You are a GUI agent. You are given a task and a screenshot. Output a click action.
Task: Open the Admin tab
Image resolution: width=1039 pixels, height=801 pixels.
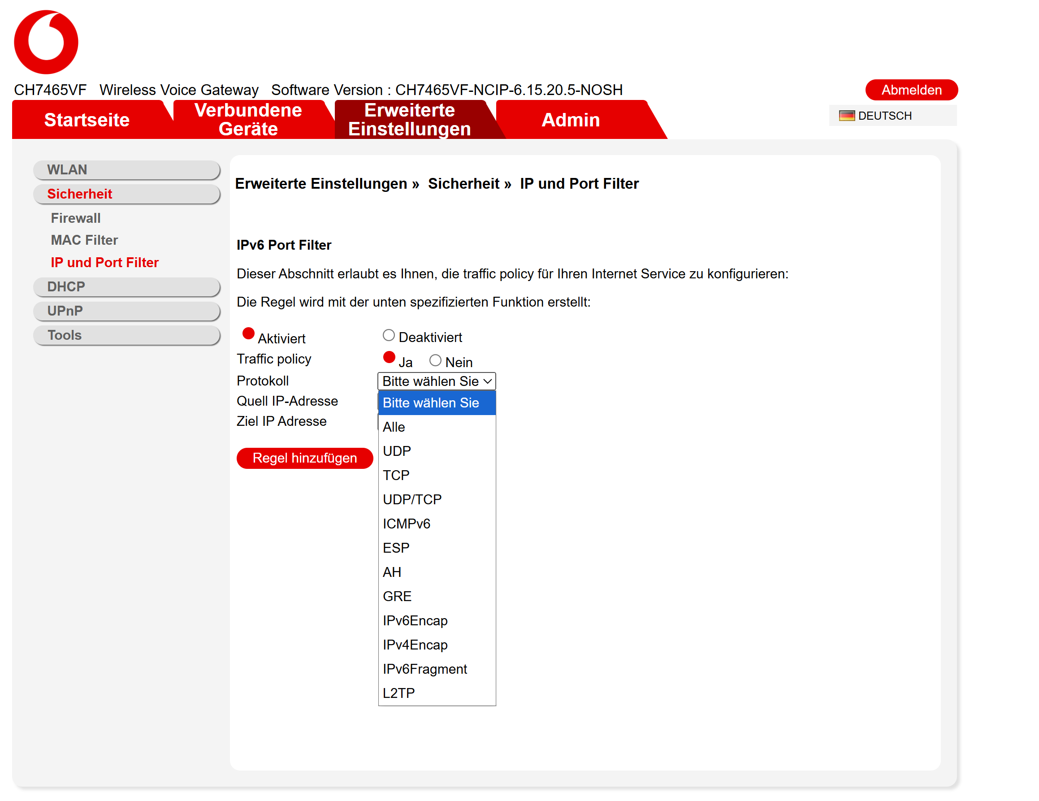pos(571,119)
